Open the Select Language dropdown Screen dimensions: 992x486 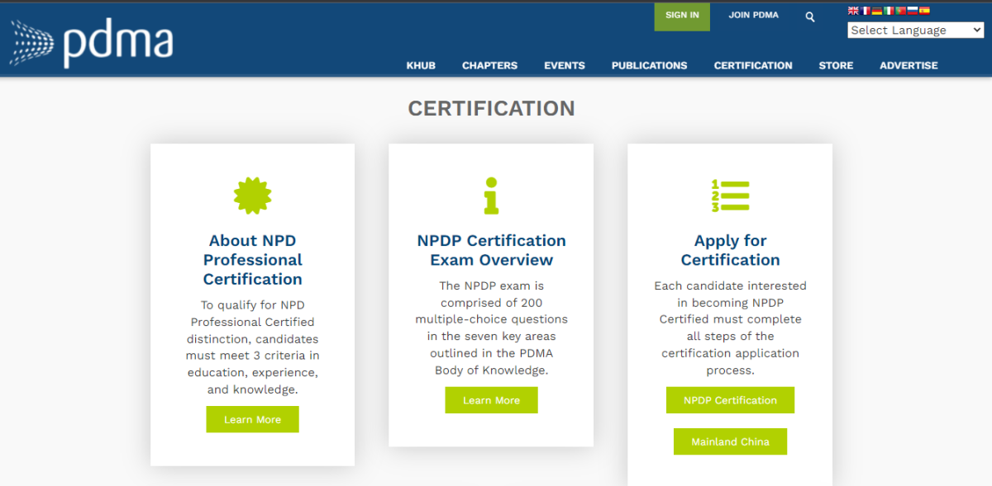tap(915, 31)
